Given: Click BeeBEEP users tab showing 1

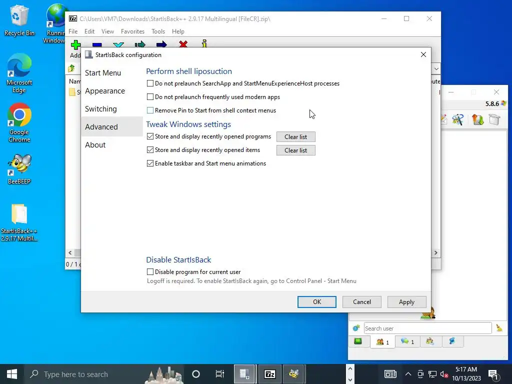Looking at the screenshot, I should (382, 342).
